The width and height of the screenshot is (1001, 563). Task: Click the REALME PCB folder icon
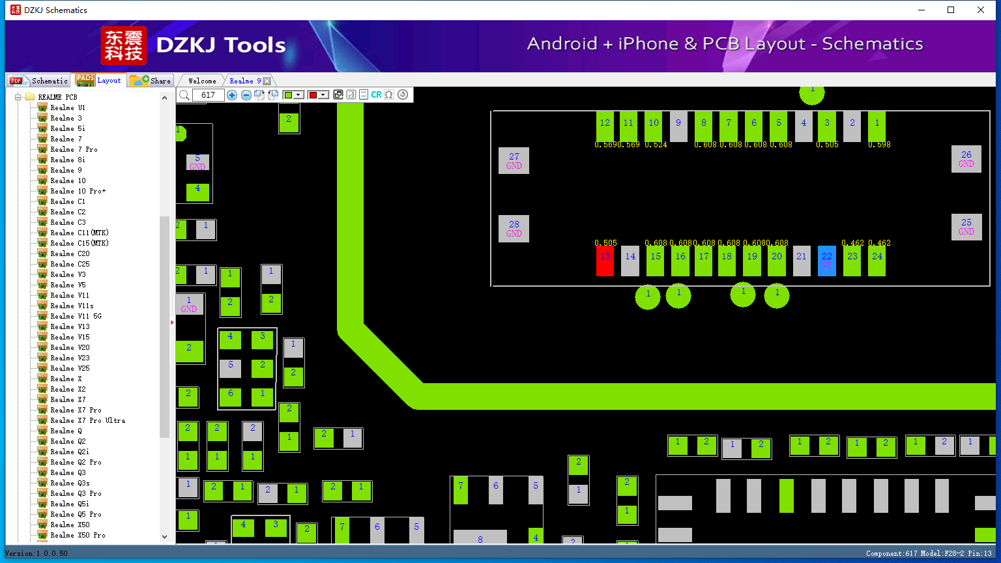click(30, 97)
